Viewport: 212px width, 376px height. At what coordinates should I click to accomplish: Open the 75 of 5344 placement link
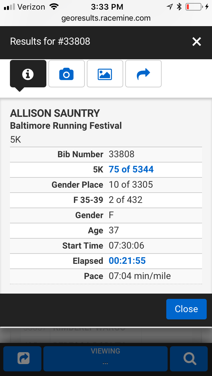(x=131, y=169)
